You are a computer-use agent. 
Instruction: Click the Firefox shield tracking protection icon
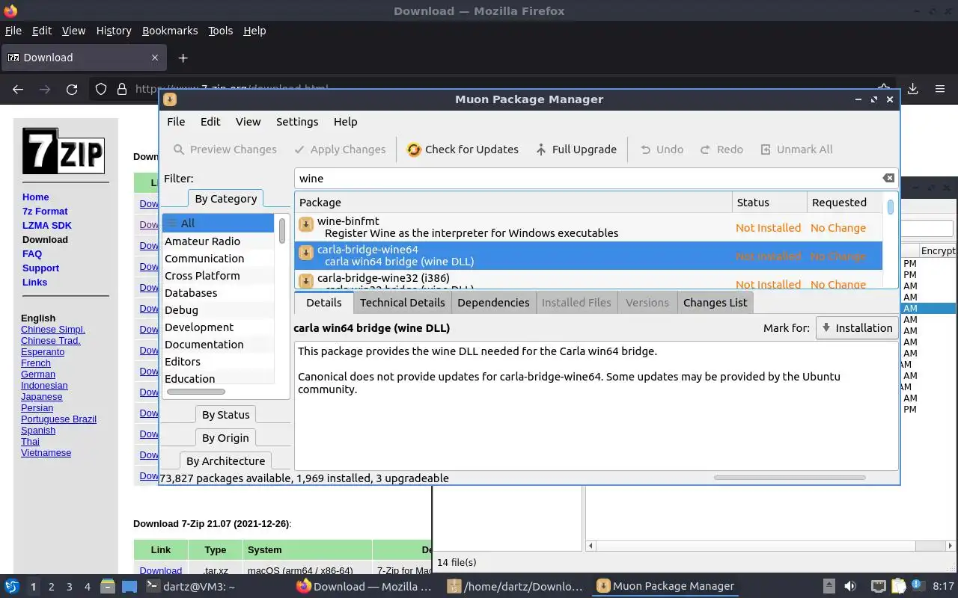101,89
